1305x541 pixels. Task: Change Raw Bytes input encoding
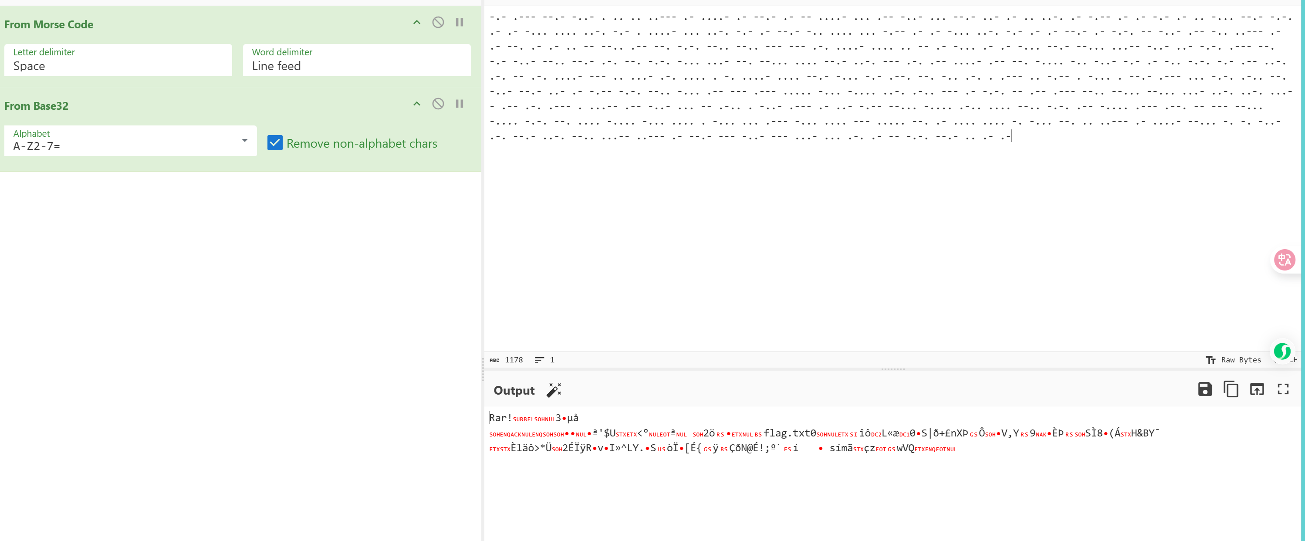[x=1234, y=360]
